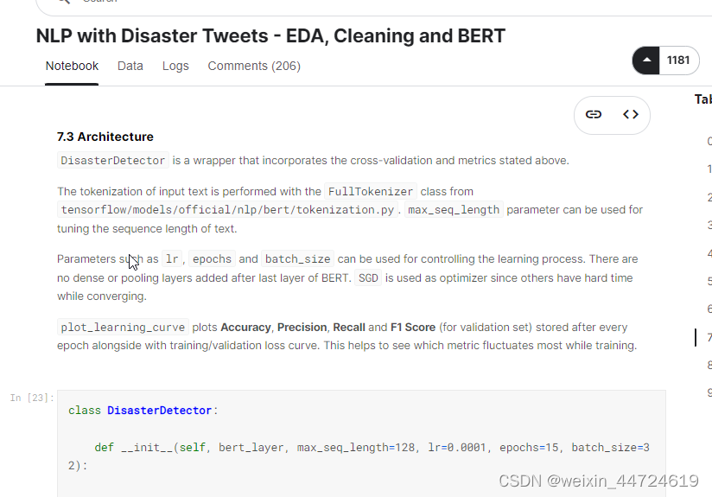The width and height of the screenshot is (712, 497).
Task: Open the Notebook tab
Action: pos(72,66)
